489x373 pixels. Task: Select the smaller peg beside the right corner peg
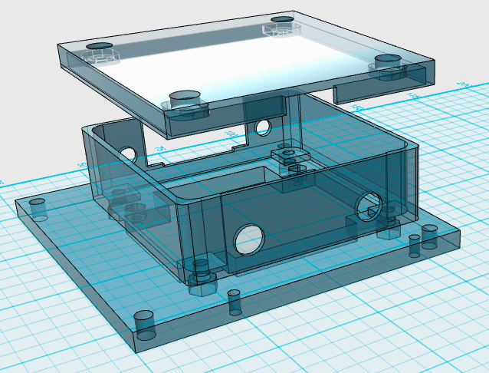pos(415,246)
